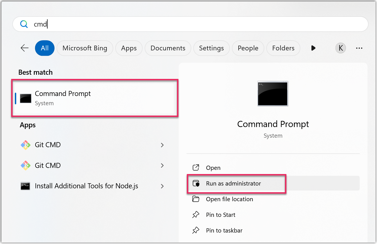Filter results by Documents
Image resolution: width=377 pixels, height=244 pixels.
[168, 48]
